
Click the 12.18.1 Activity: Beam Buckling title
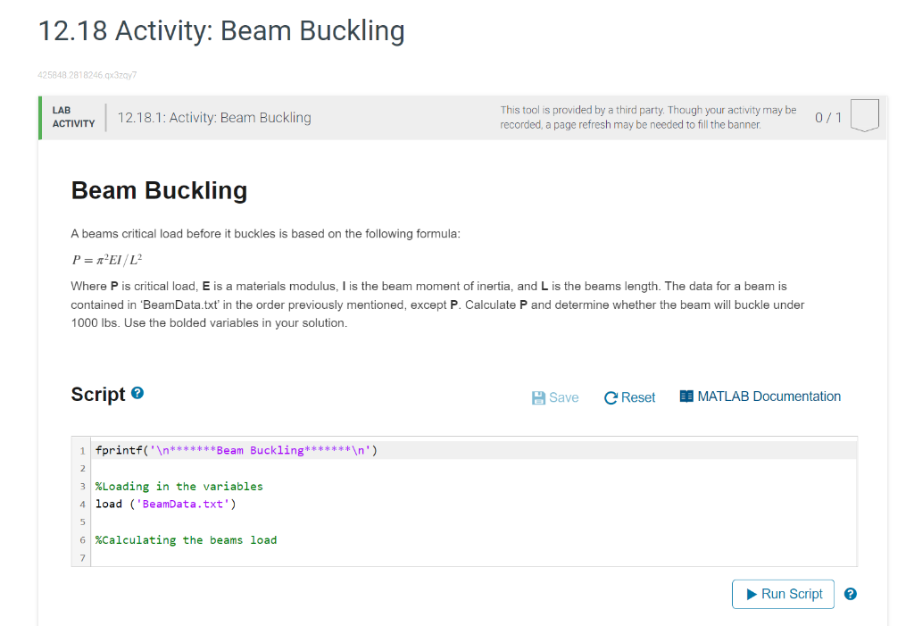(x=214, y=118)
